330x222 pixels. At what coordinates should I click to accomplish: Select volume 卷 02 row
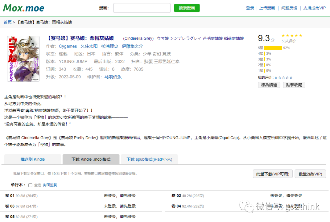247,196
